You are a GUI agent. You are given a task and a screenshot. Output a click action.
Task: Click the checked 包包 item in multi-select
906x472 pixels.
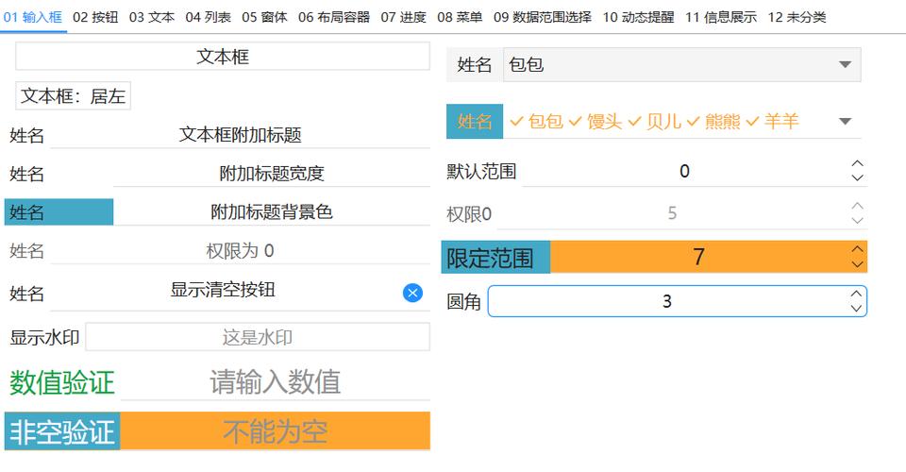[x=537, y=122]
